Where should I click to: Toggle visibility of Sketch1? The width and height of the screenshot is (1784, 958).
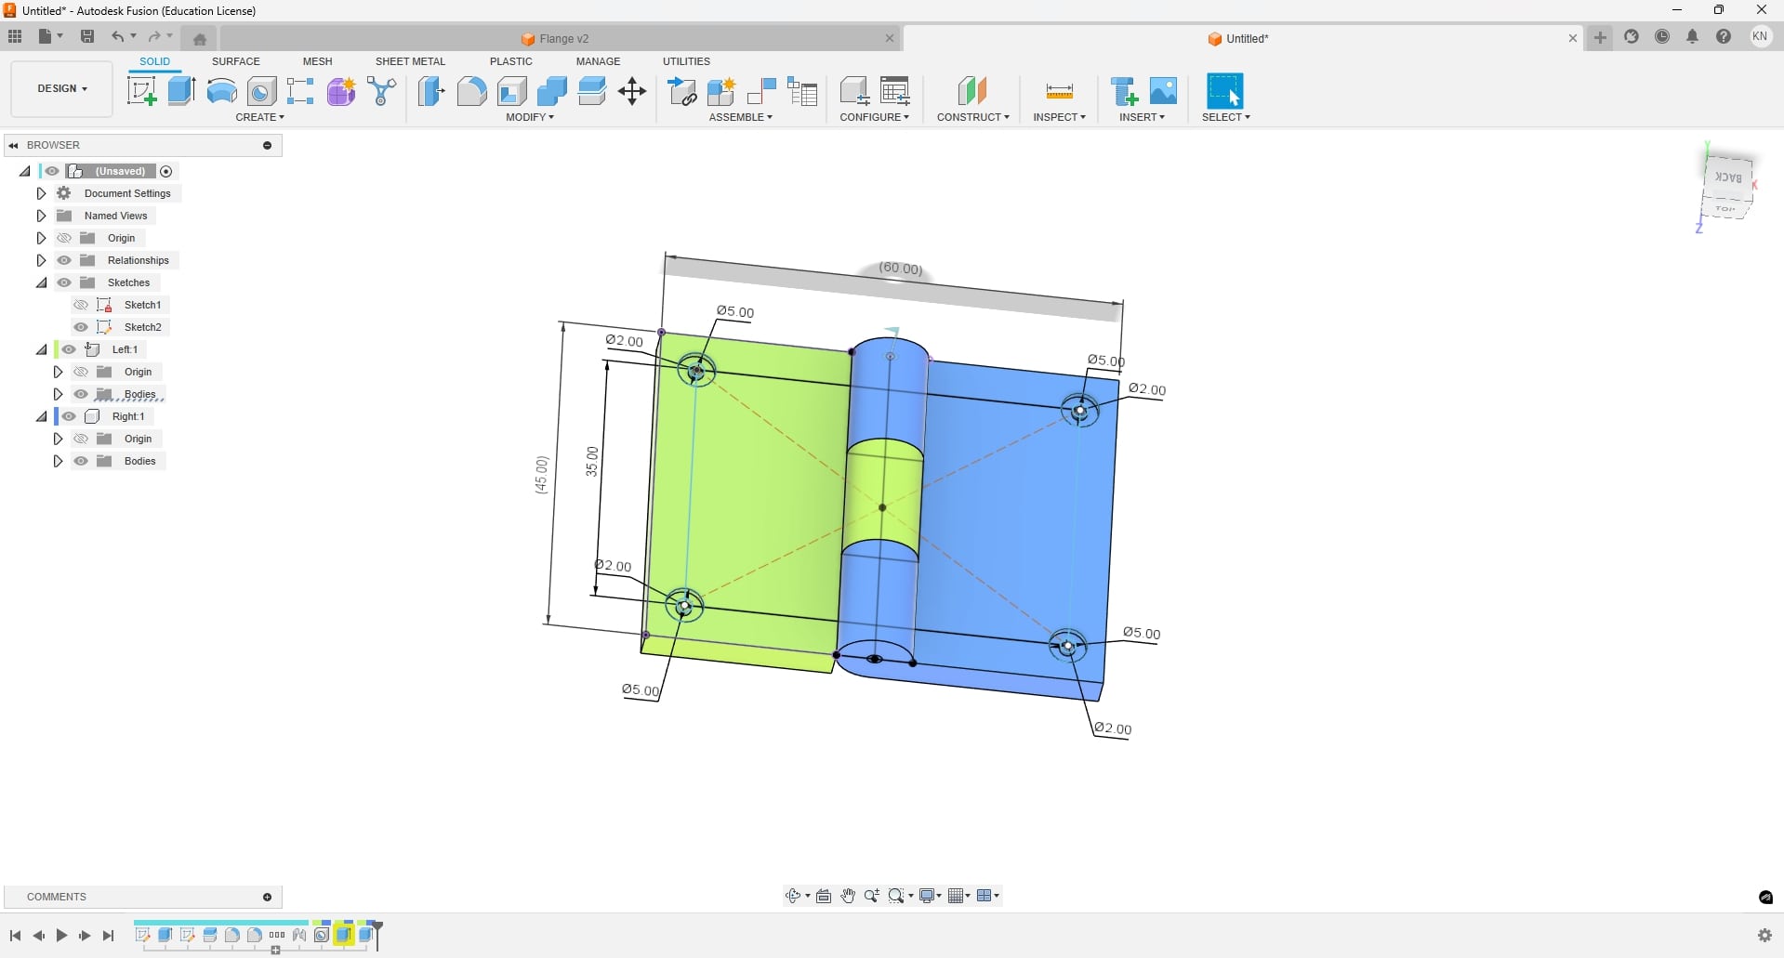click(81, 305)
